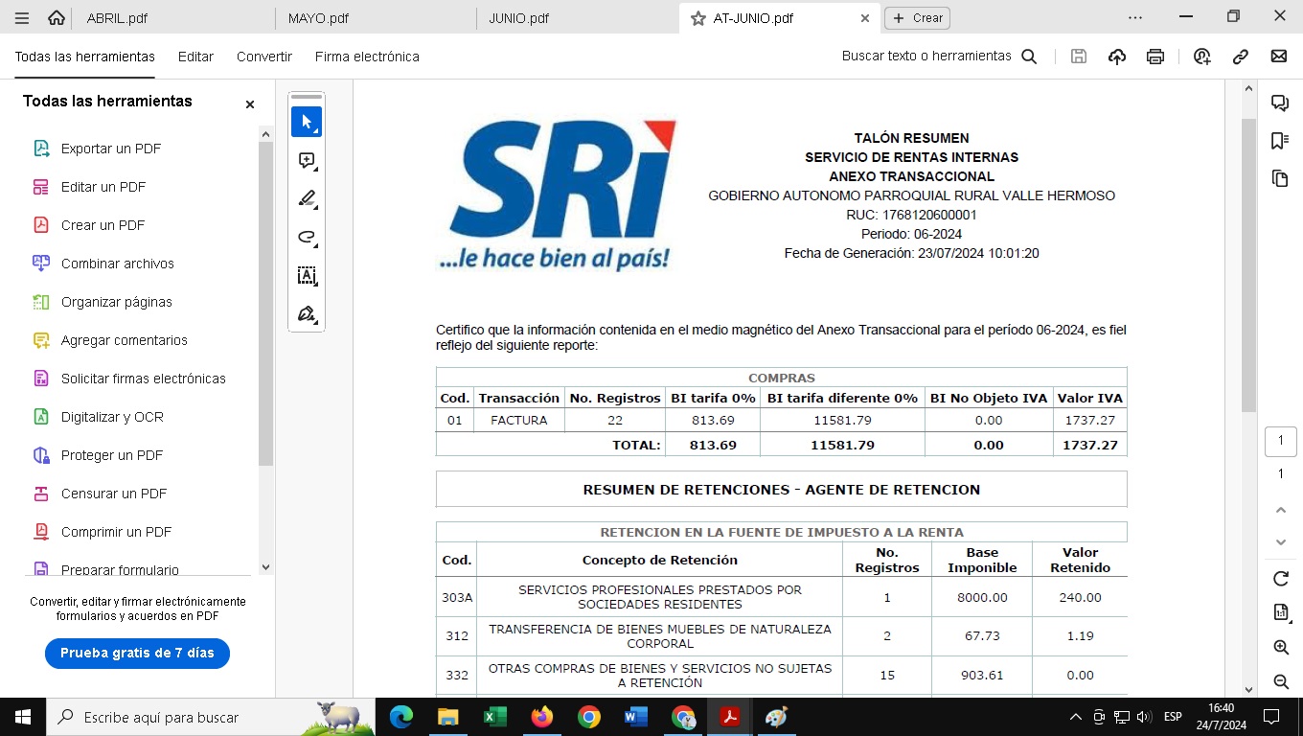Open the bookmarks panel icon
Image resolution: width=1303 pixels, height=736 pixels.
pos(1279,141)
